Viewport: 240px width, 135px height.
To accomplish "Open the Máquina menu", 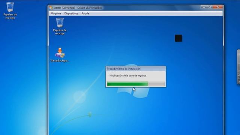I will pyautogui.click(x=56, y=13).
